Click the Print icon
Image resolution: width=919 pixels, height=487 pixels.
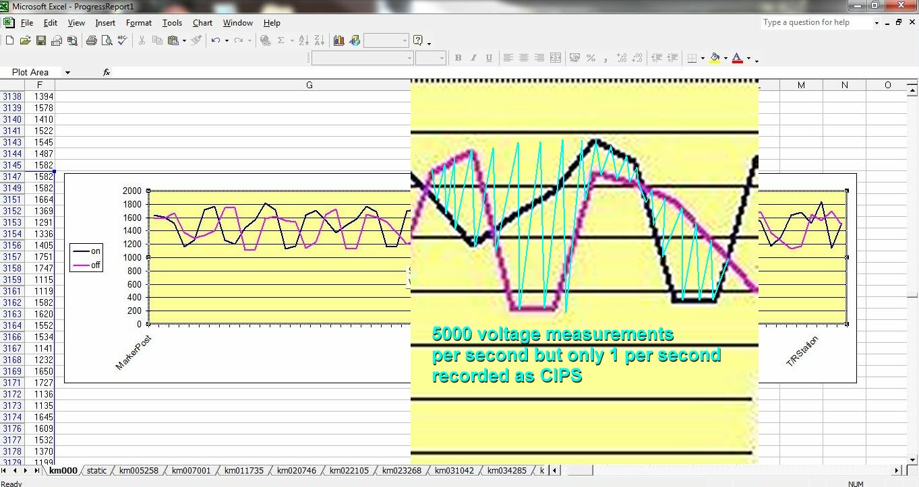(91, 40)
